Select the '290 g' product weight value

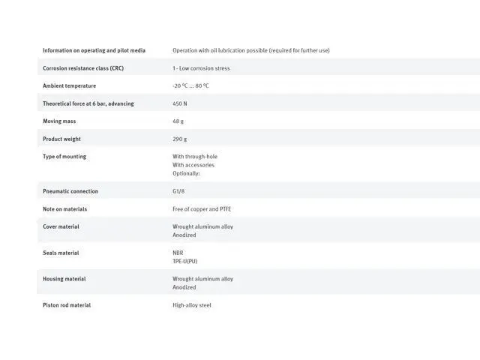(x=180, y=139)
